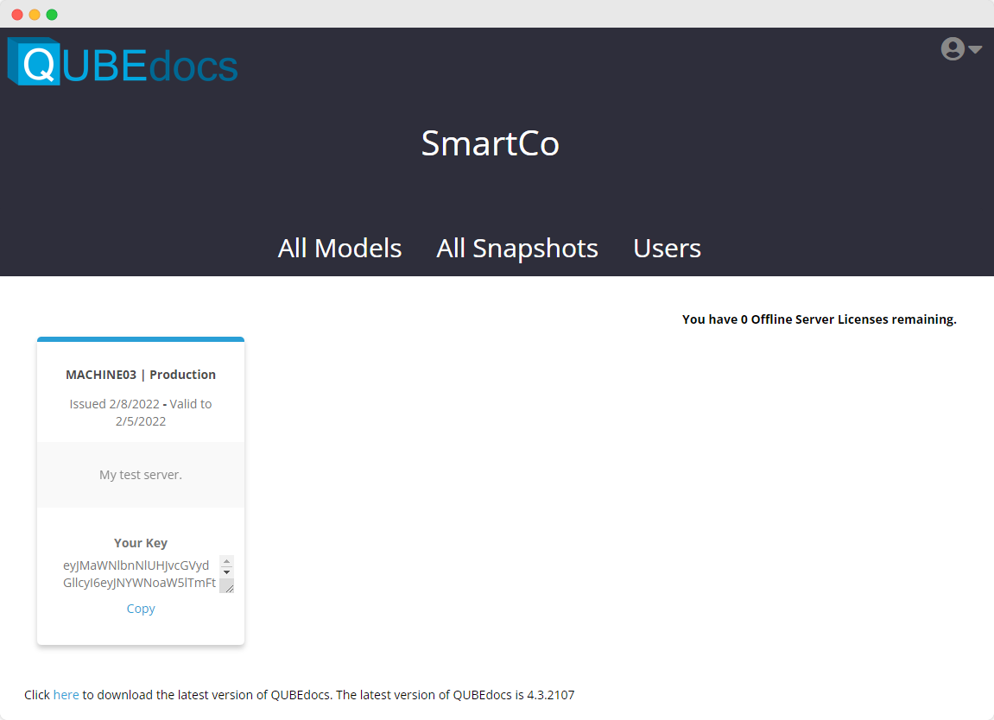Open the user account avatar menu
The image size is (994, 720).
953,49
